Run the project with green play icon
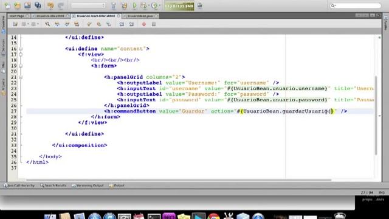Viewport: 389px width, 219px height. click(134, 5)
